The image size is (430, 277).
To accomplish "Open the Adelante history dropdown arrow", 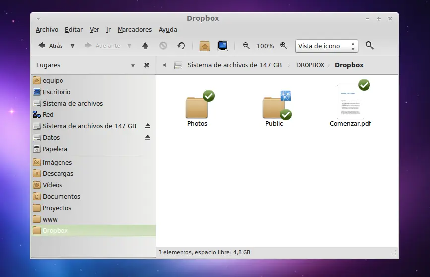I will click(130, 46).
